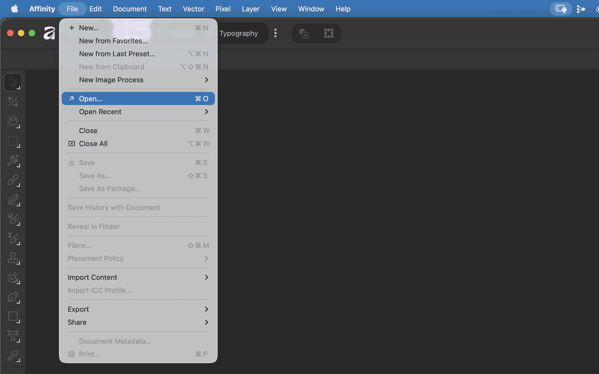The image size is (599, 374).
Task: Open the Text menu
Action: click(165, 9)
